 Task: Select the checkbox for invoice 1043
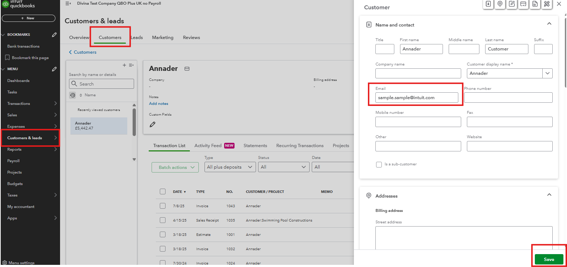point(163,206)
